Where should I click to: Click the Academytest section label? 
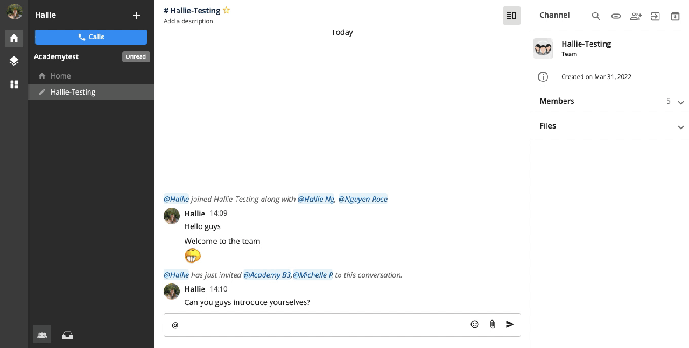pos(56,56)
